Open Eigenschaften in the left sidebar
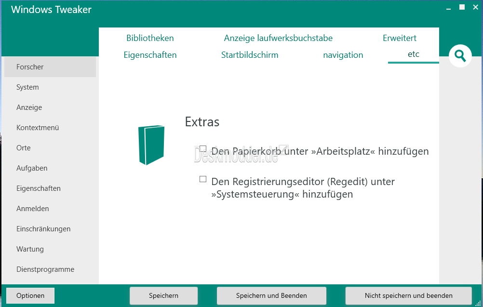Screen dimensions: 483x307 tap(50, 188)
